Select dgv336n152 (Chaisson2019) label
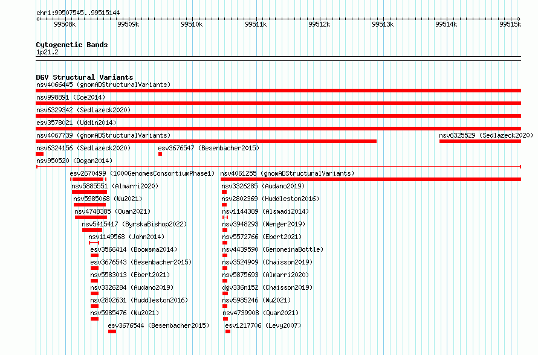 point(267,287)
